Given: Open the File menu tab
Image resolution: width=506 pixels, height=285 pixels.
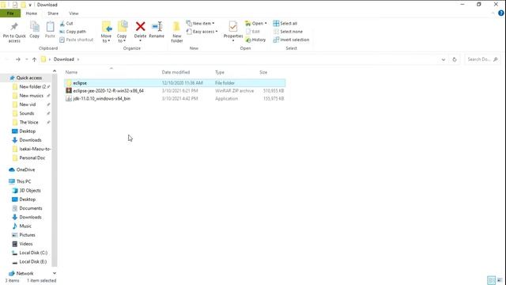Looking at the screenshot, I should (10, 13).
